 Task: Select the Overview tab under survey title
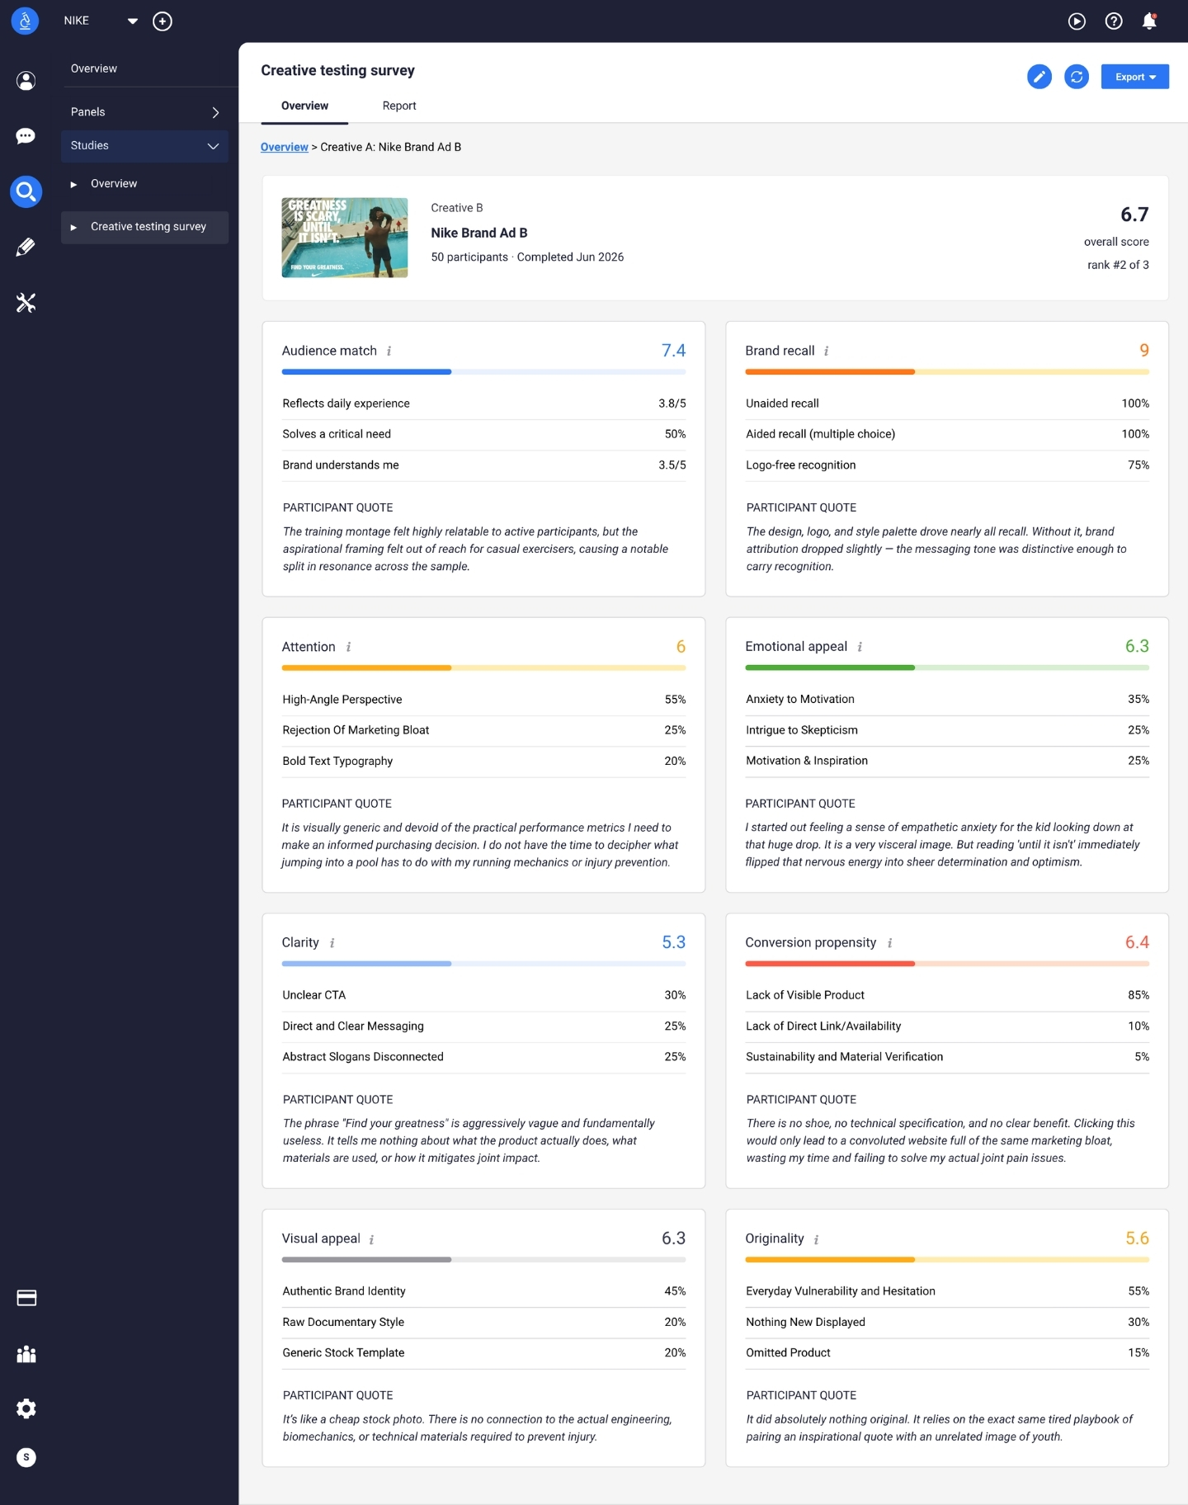304,106
